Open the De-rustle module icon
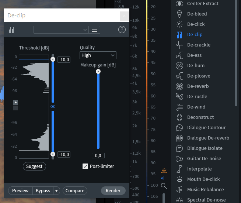This screenshot has width=241, height=203. pos(179,96)
